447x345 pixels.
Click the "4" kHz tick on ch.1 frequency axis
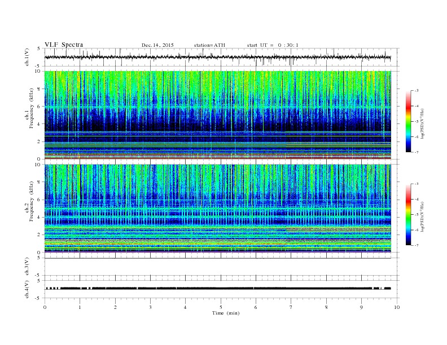click(x=39, y=124)
